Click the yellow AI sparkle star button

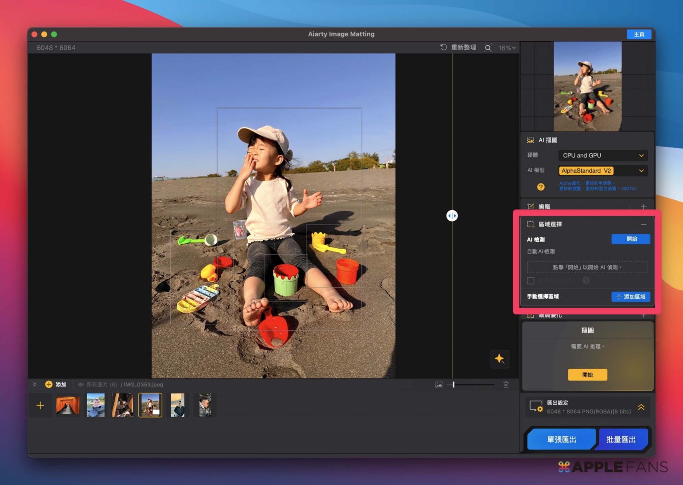(499, 359)
